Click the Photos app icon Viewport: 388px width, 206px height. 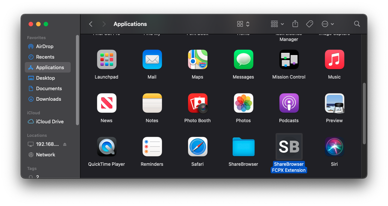pyautogui.click(x=244, y=103)
